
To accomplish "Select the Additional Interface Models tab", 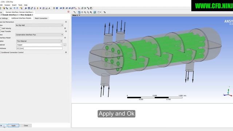I will 21,18.
